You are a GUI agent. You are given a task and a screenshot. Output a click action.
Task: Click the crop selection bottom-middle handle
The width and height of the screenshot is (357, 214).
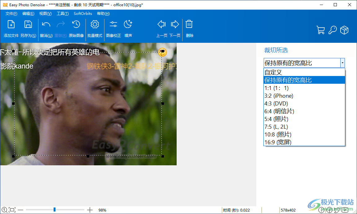(88, 156)
